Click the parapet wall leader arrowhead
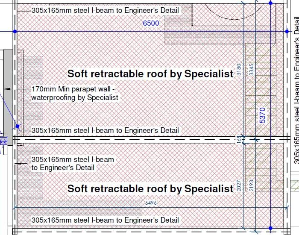 click(6, 89)
